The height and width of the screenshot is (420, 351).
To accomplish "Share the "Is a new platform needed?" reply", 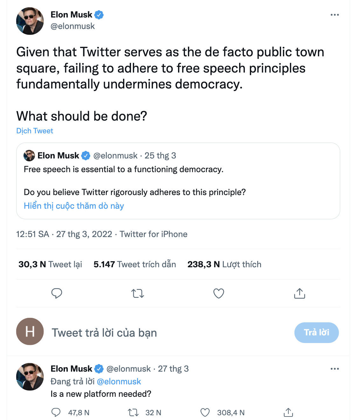I will click(288, 413).
